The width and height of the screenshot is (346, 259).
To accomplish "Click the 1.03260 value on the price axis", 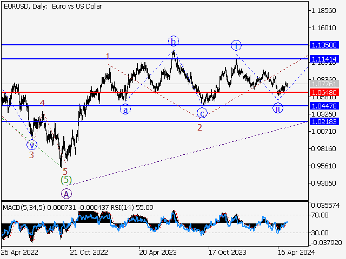I will (323, 114).
